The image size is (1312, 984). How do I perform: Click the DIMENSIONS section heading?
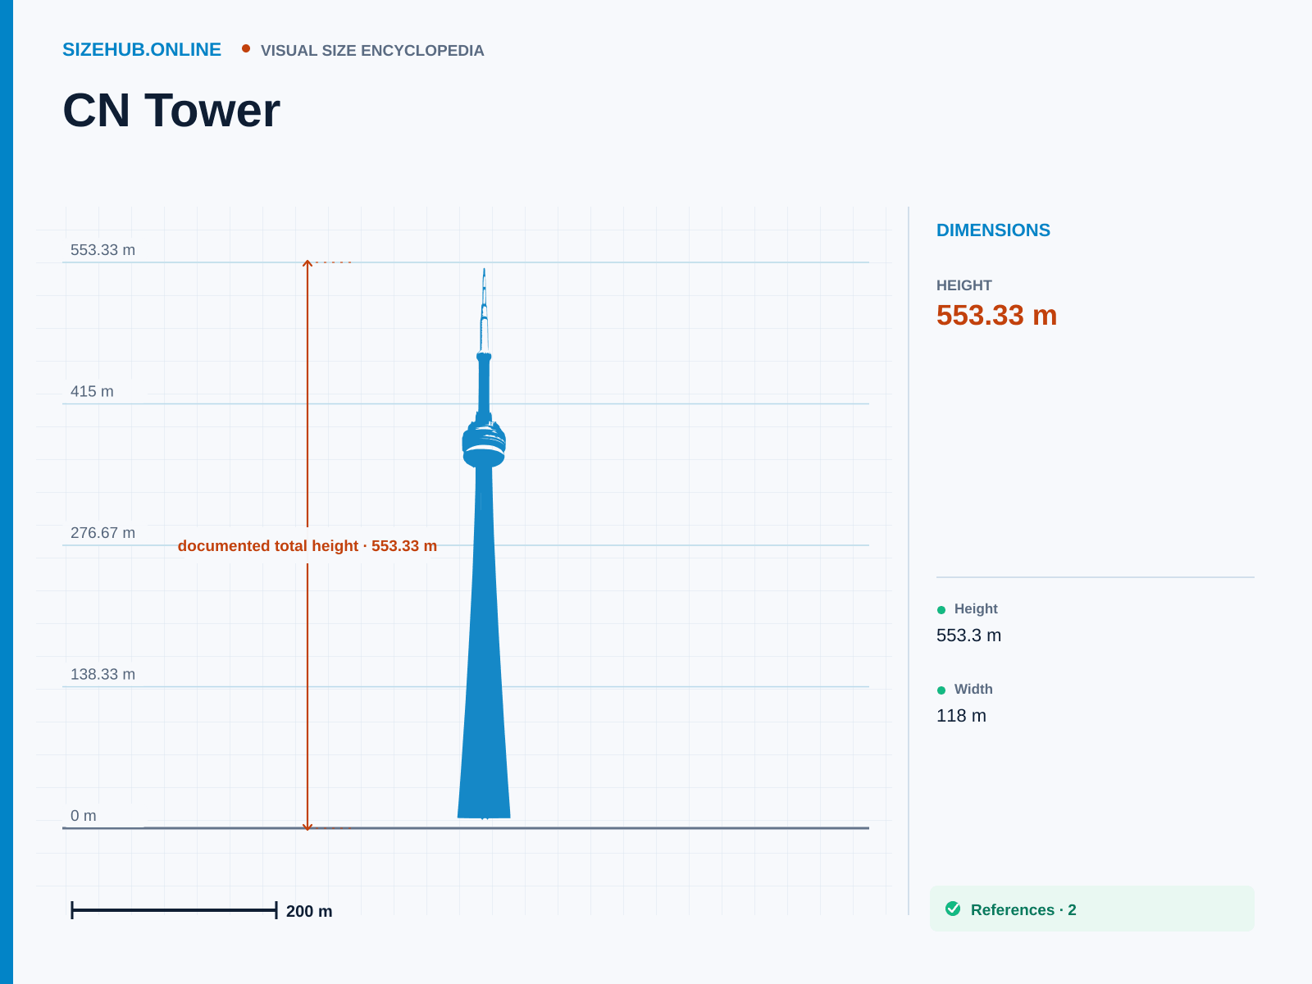(x=993, y=230)
